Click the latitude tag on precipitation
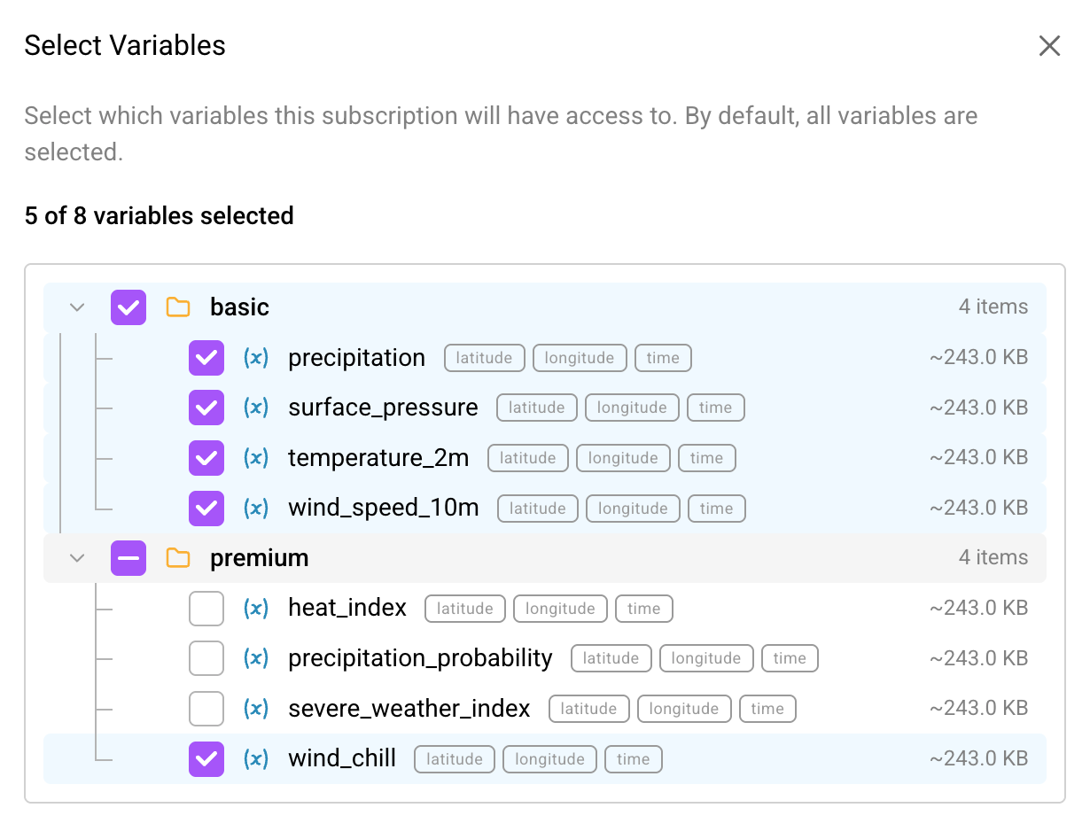 tap(484, 358)
